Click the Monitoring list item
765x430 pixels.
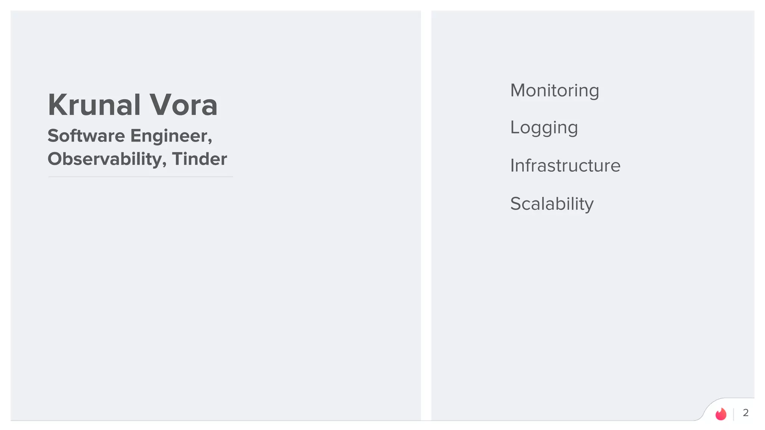coord(554,91)
